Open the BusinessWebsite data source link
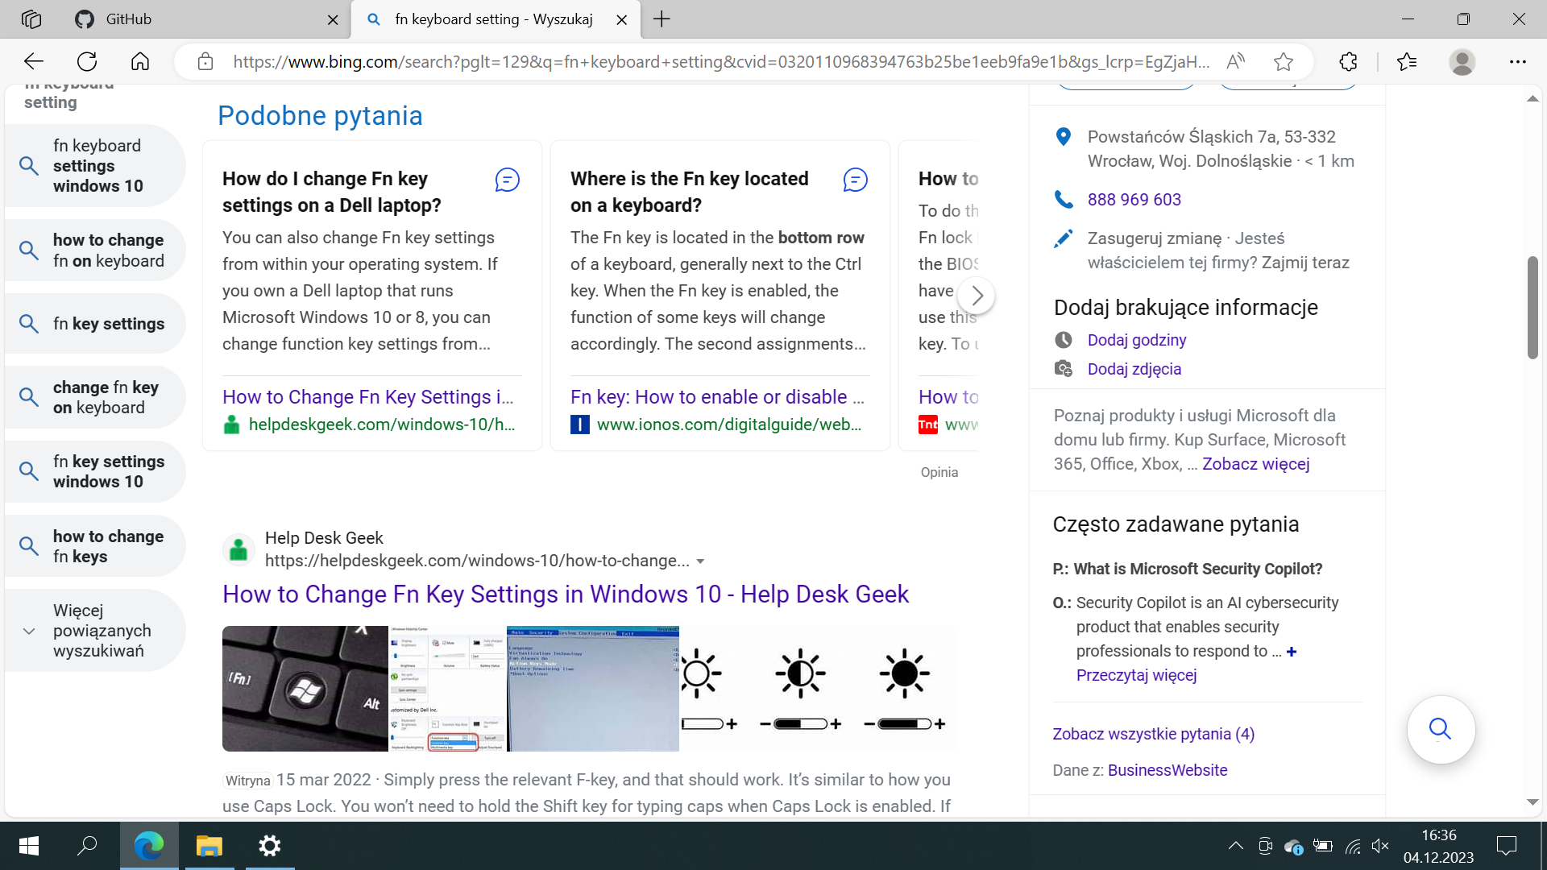This screenshot has height=870, width=1547. click(x=1168, y=770)
